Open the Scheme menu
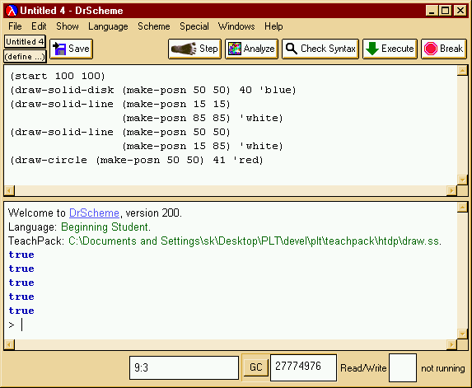Viewport: 472px width, 388px height. [154, 26]
